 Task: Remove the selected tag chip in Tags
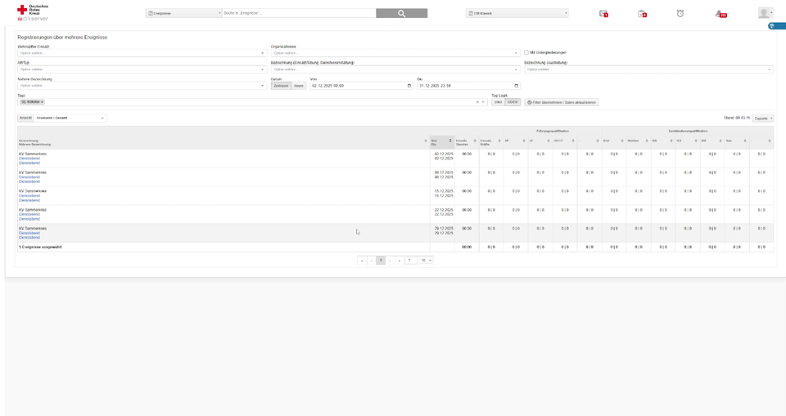[42, 102]
